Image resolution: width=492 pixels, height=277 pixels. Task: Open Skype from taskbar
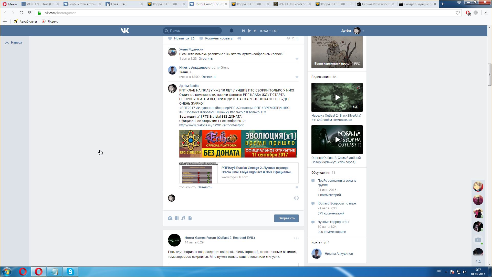(x=70, y=272)
